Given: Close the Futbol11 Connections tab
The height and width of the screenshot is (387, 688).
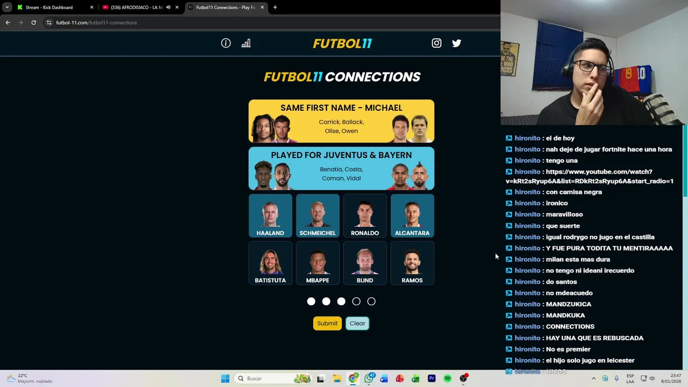Looking at the screenshot, I should click(x=262, y=8).
